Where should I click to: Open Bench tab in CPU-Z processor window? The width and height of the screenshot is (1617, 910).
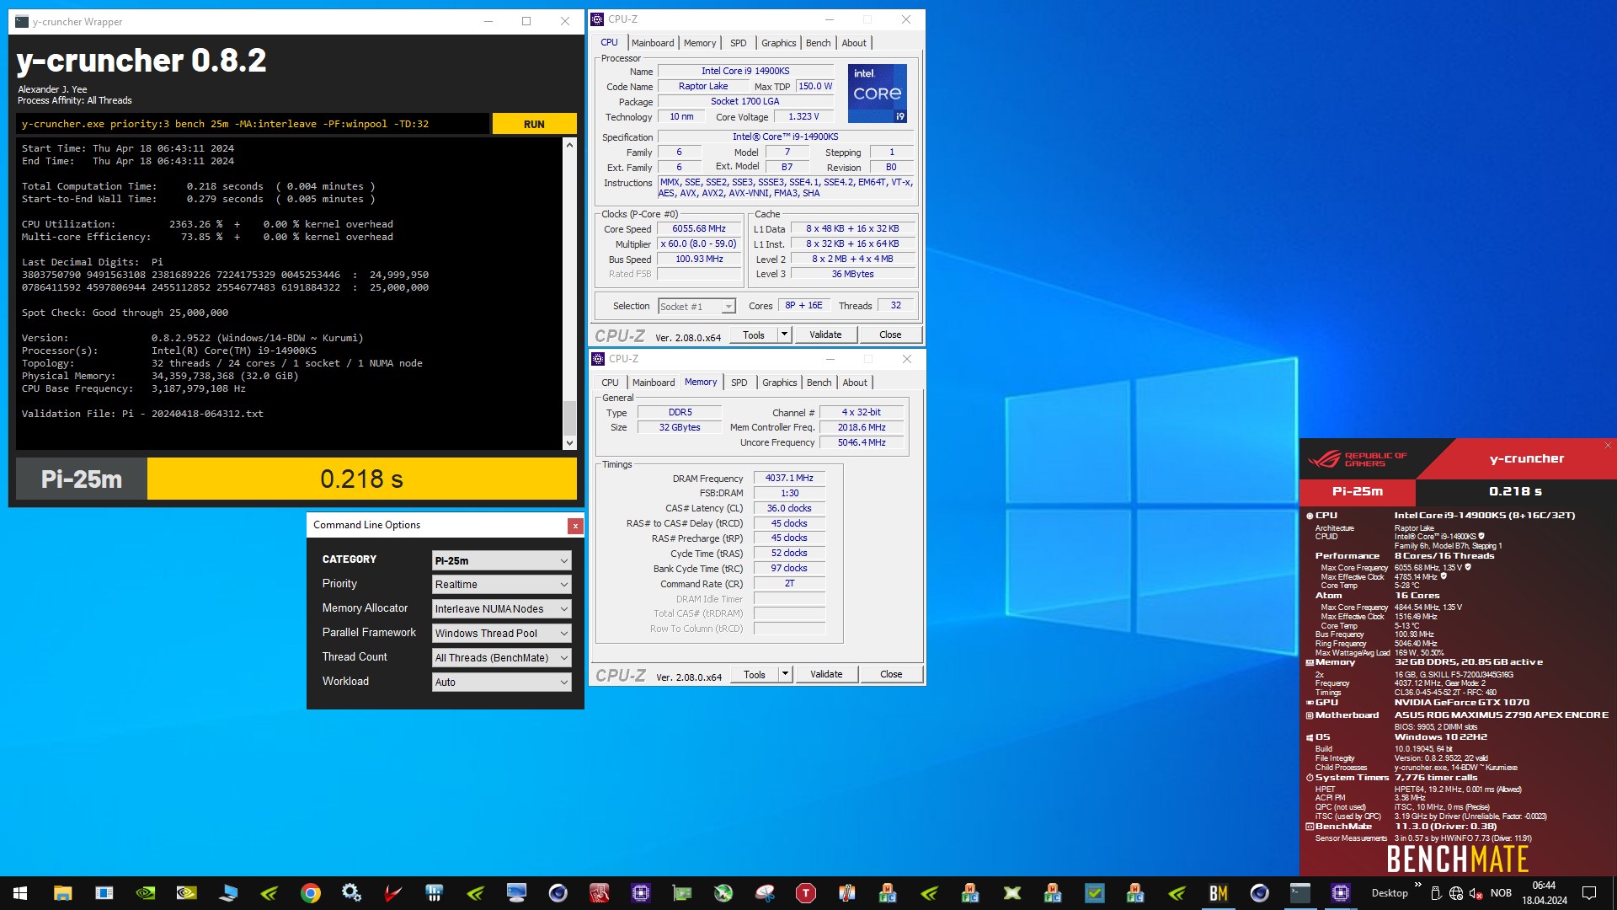pos(818,43)
